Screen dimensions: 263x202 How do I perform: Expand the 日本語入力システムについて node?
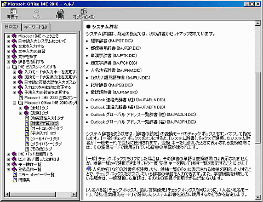[x=8, y=41]
